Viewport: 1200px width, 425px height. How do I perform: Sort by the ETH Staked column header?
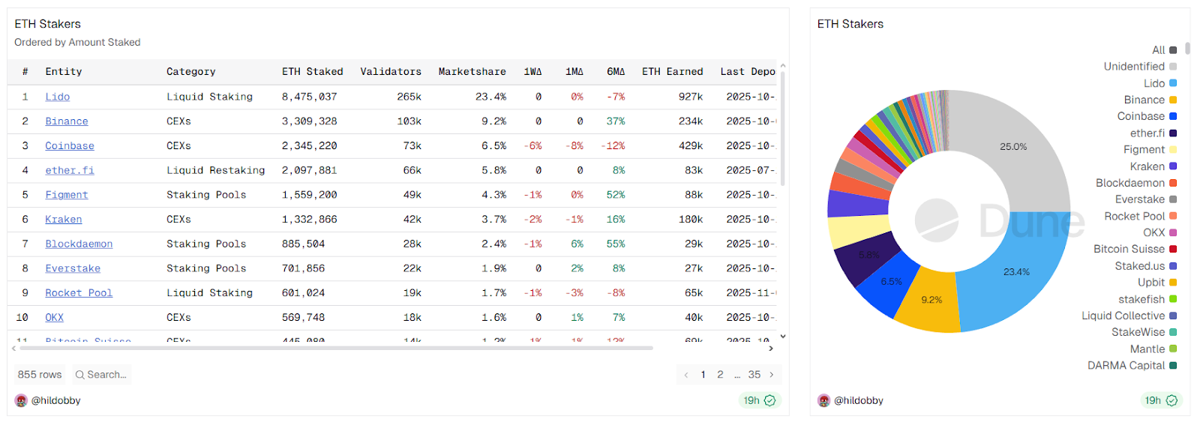coord(312,72)
